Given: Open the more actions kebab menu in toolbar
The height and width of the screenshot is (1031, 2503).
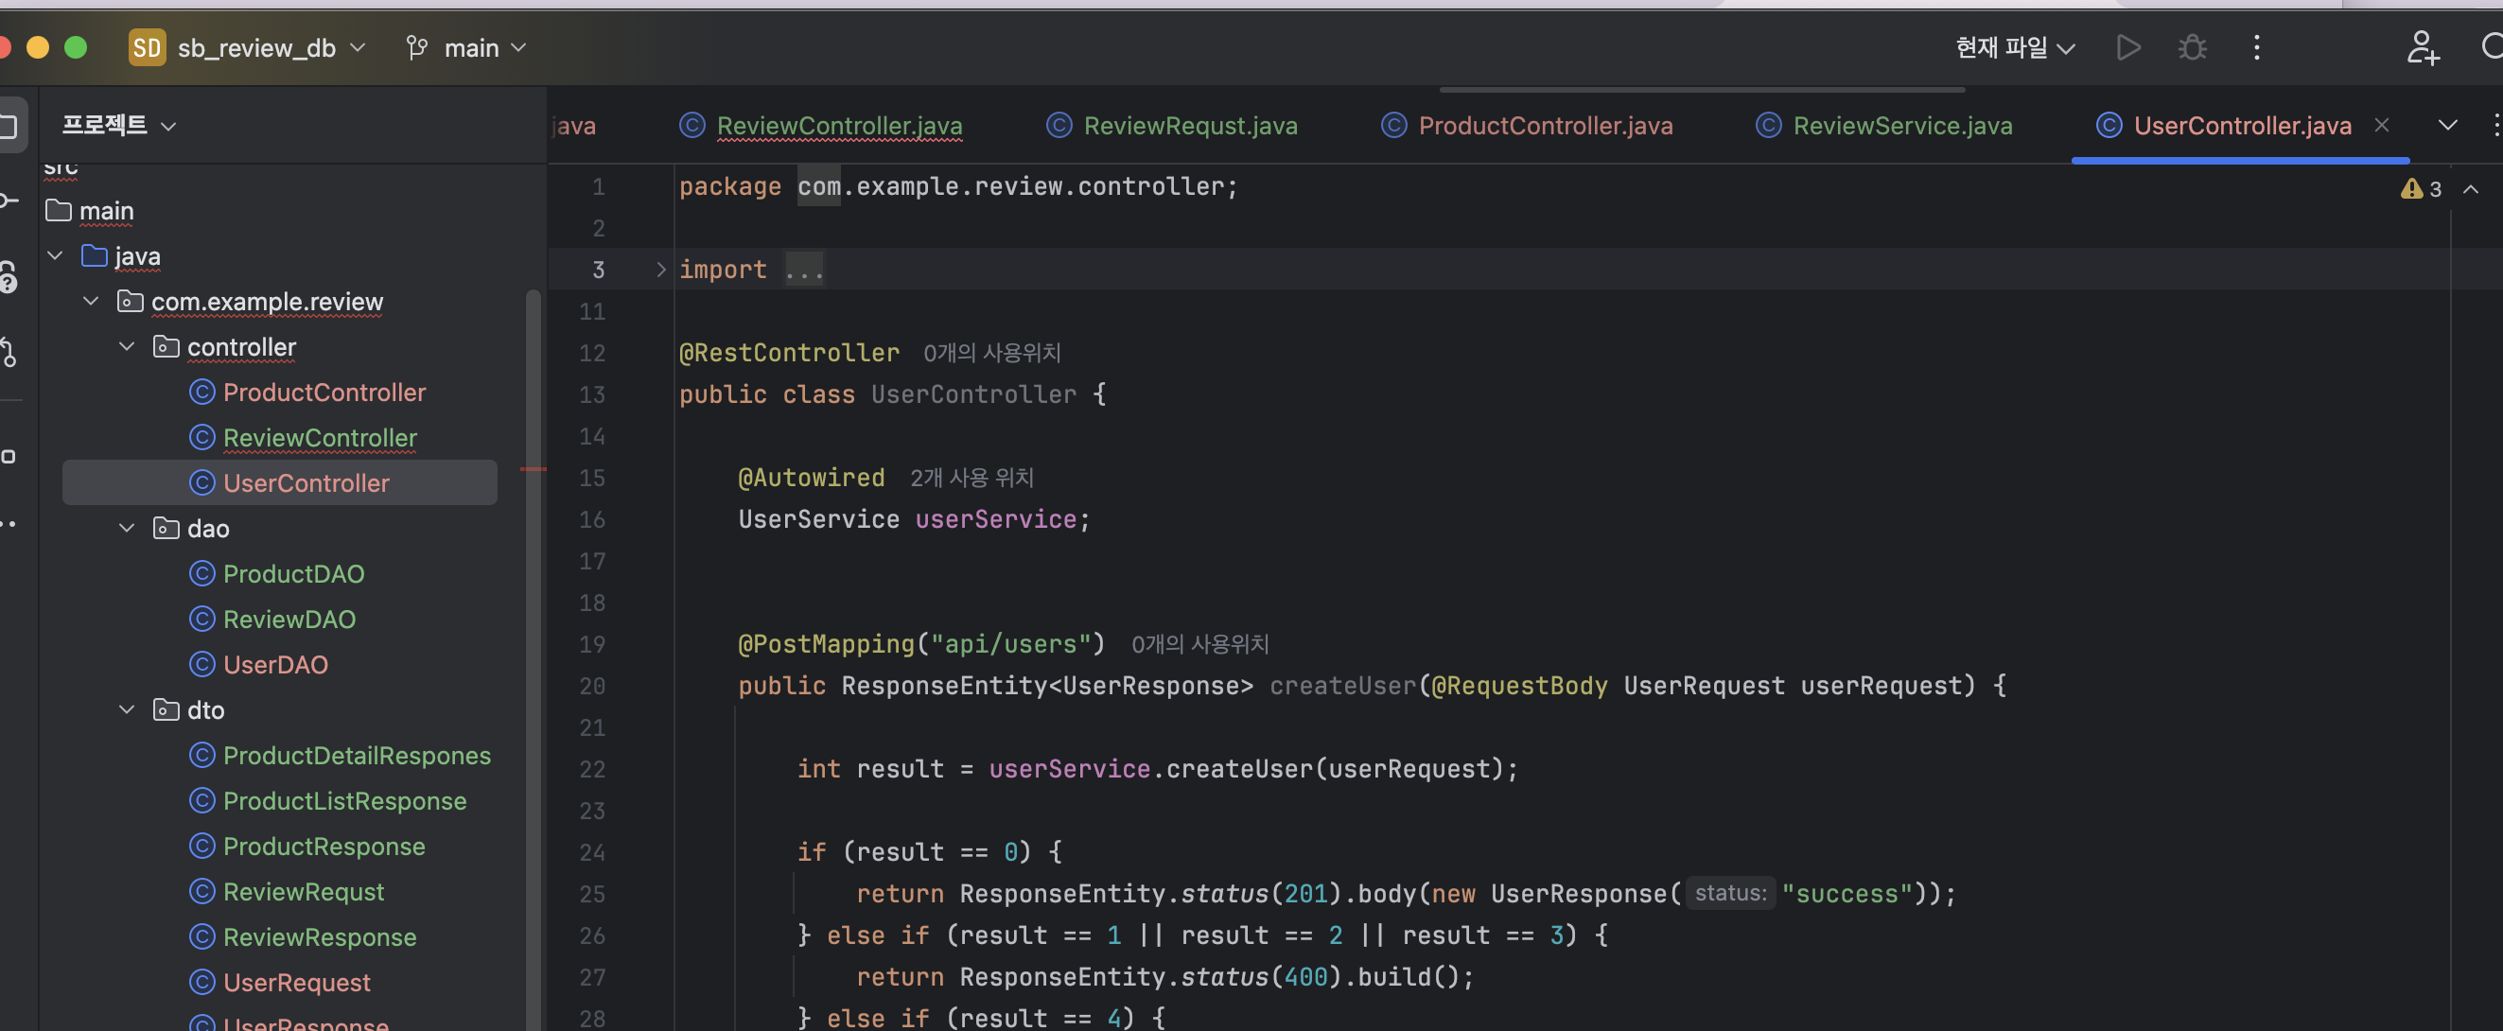Looking at the screenshot, I should (x=2256, y=47).
